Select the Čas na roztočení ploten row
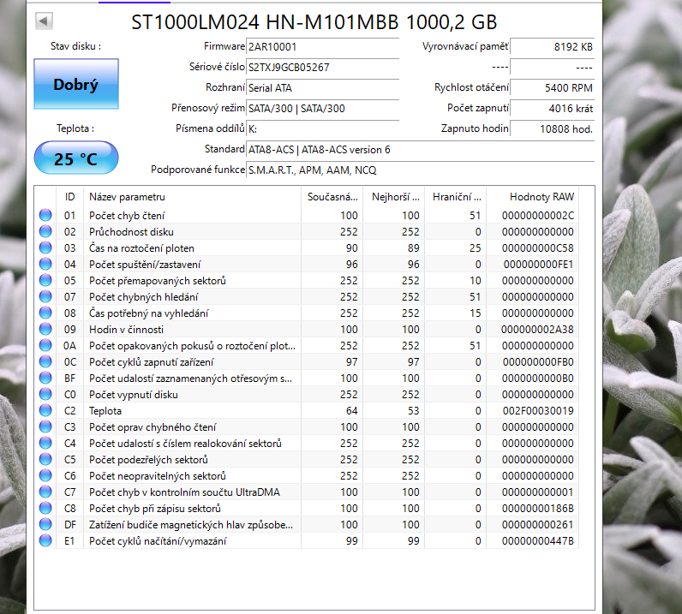 [x=307, y=247]
